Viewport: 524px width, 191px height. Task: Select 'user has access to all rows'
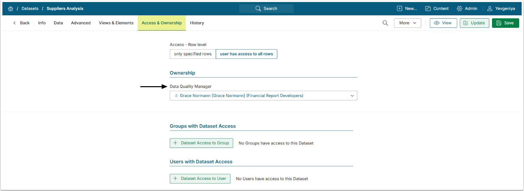246,54
